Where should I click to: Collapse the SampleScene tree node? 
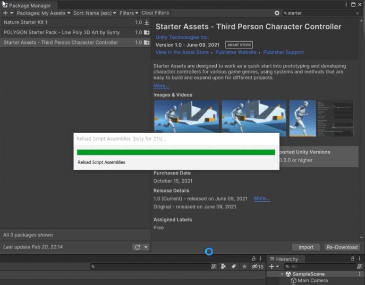tap(282, 274)
